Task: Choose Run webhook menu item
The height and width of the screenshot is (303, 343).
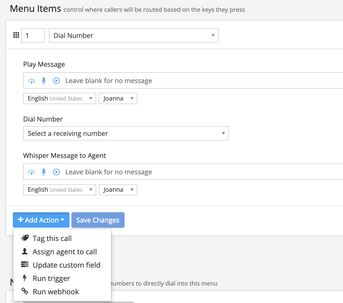Action: coord(56,292)
